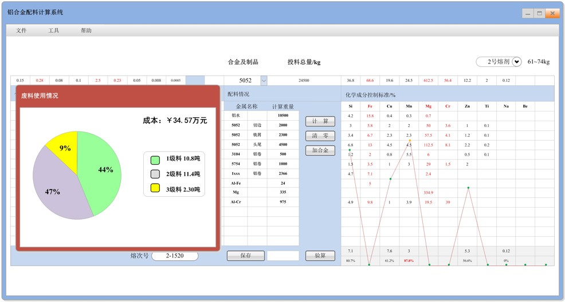The width and height of the screenshot is (565, 302).
Task: Click the 验算 button
Action: click(x=320, y=256)
